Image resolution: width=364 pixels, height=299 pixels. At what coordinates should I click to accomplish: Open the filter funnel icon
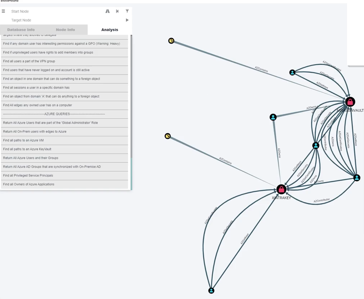[x=127, y=11]
